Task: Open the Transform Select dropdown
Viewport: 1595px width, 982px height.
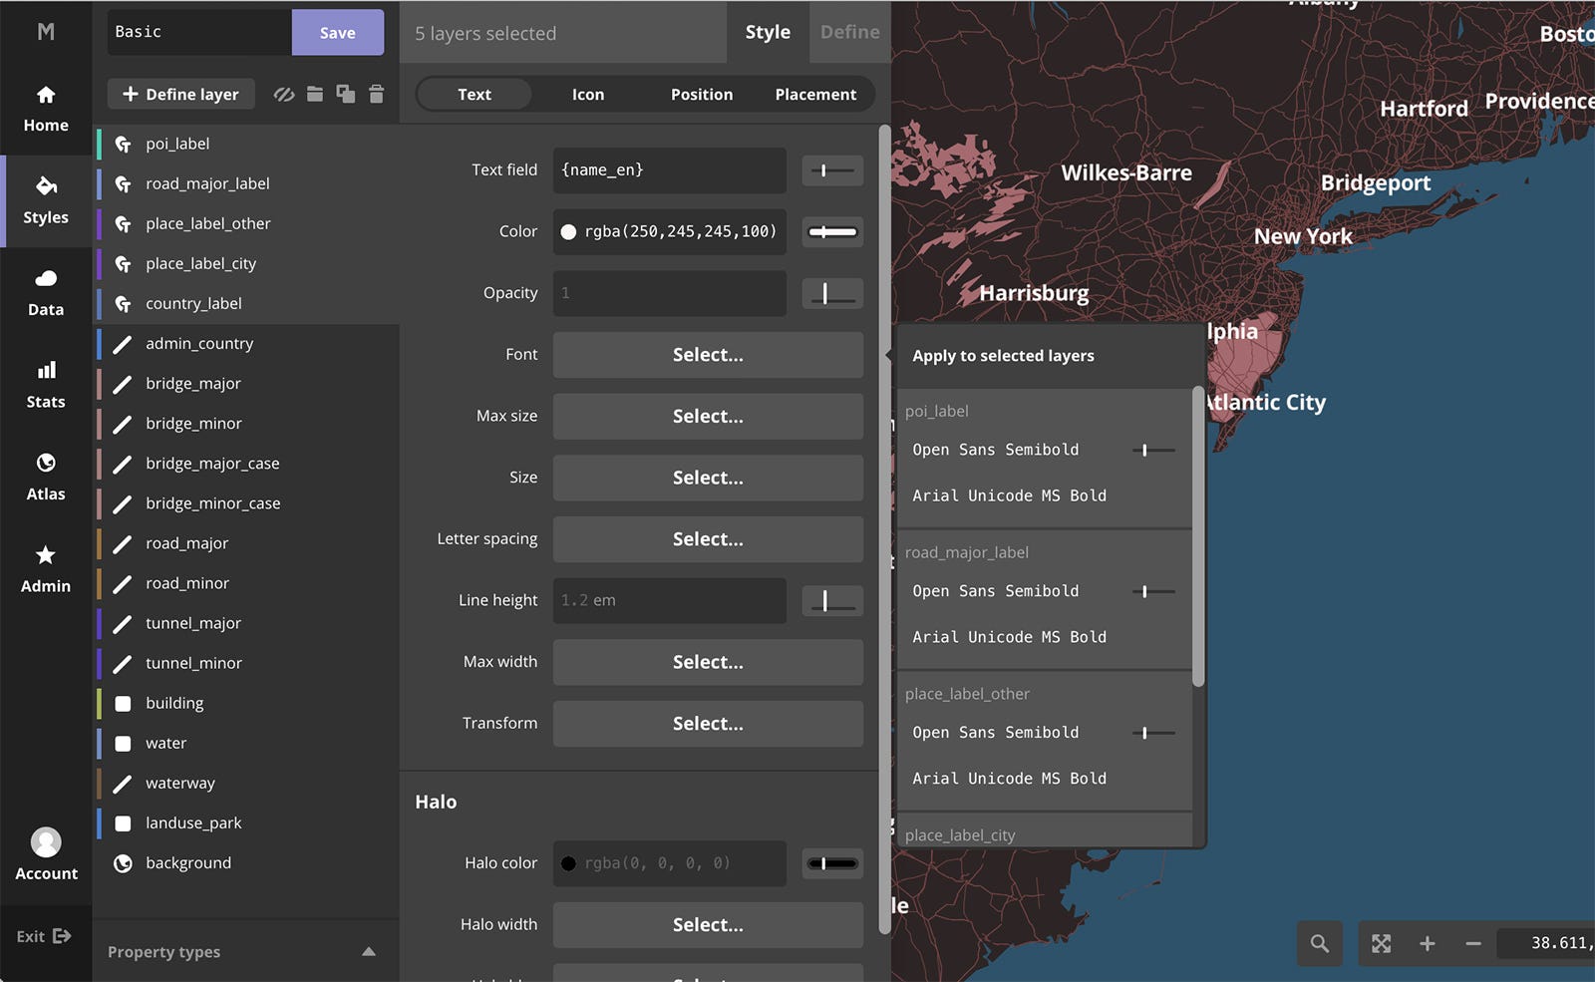Action: 707,724
